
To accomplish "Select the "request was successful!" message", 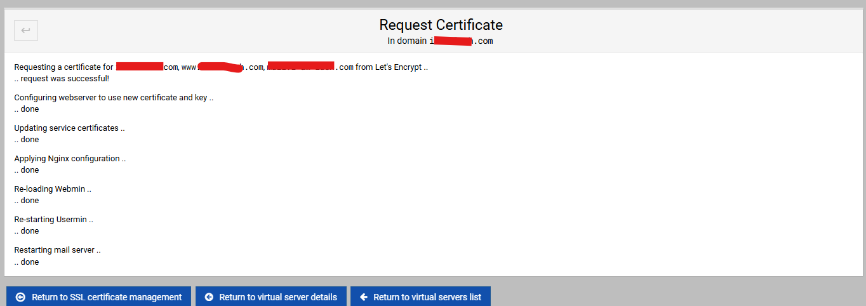I will click(x=64, y=79).
